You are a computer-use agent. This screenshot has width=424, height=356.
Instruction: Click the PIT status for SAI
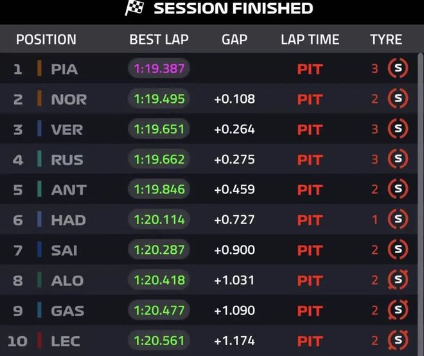[x=310, y=250]
